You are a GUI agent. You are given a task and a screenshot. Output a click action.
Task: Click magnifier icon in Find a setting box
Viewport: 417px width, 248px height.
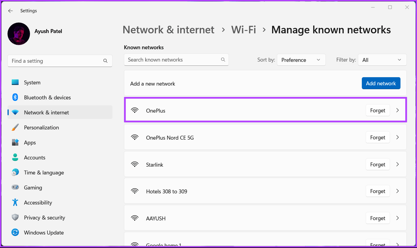tap(105, 61)
